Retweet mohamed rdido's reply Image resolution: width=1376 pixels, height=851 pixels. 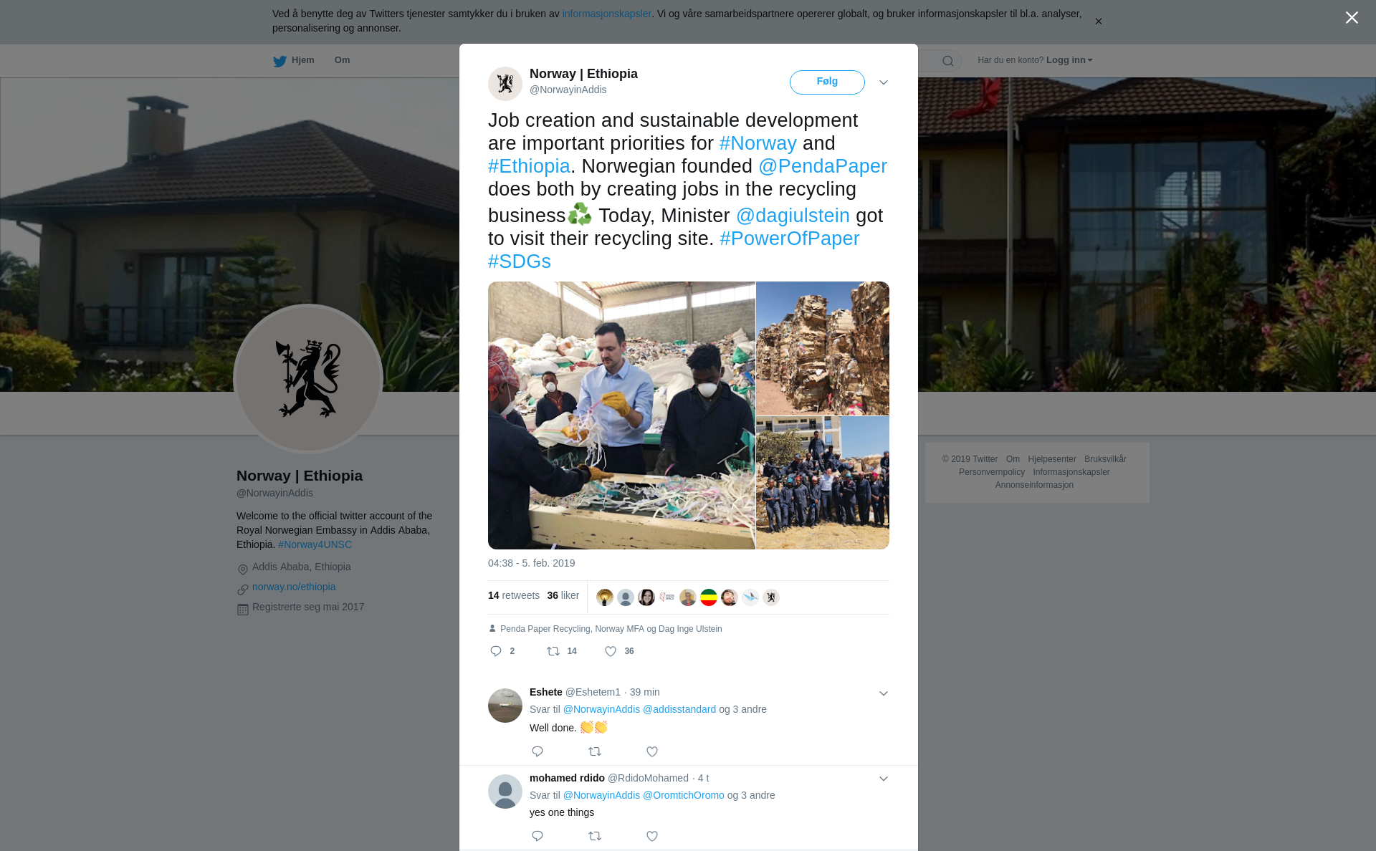click(x=595, y=836)
